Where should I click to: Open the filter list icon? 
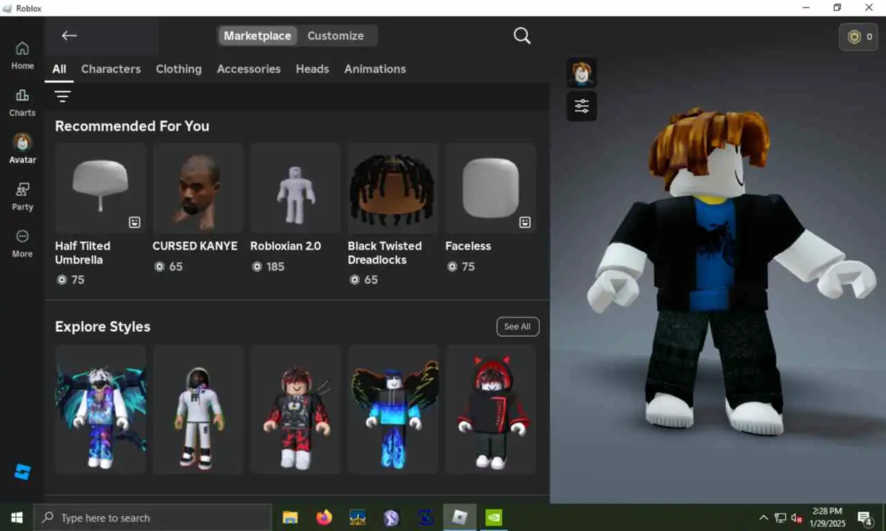point(62,96)
